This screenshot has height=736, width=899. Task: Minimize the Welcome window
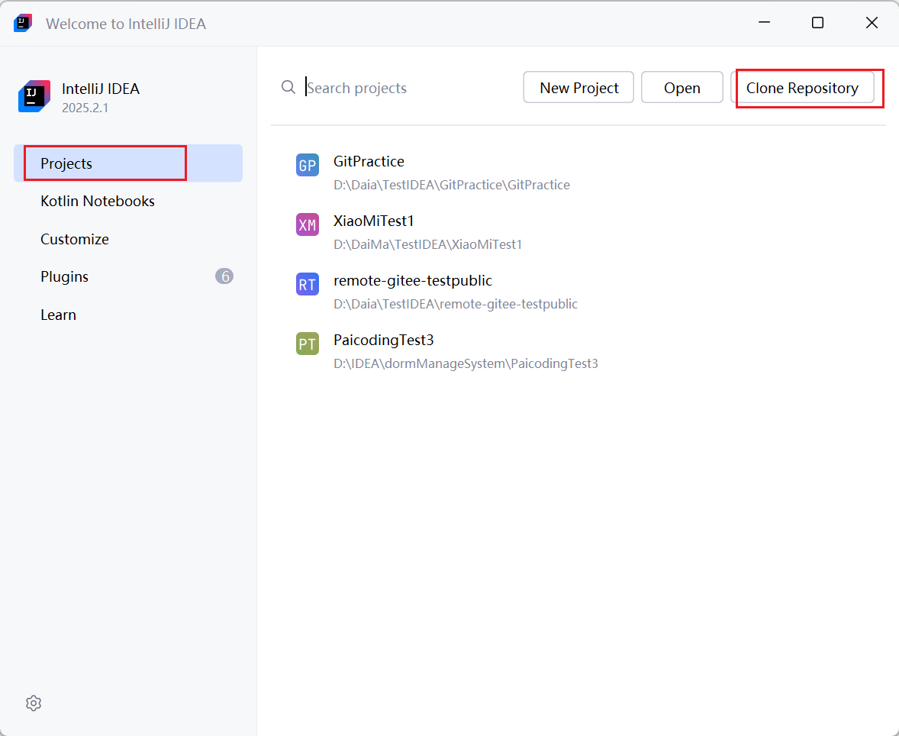[764, 23]
